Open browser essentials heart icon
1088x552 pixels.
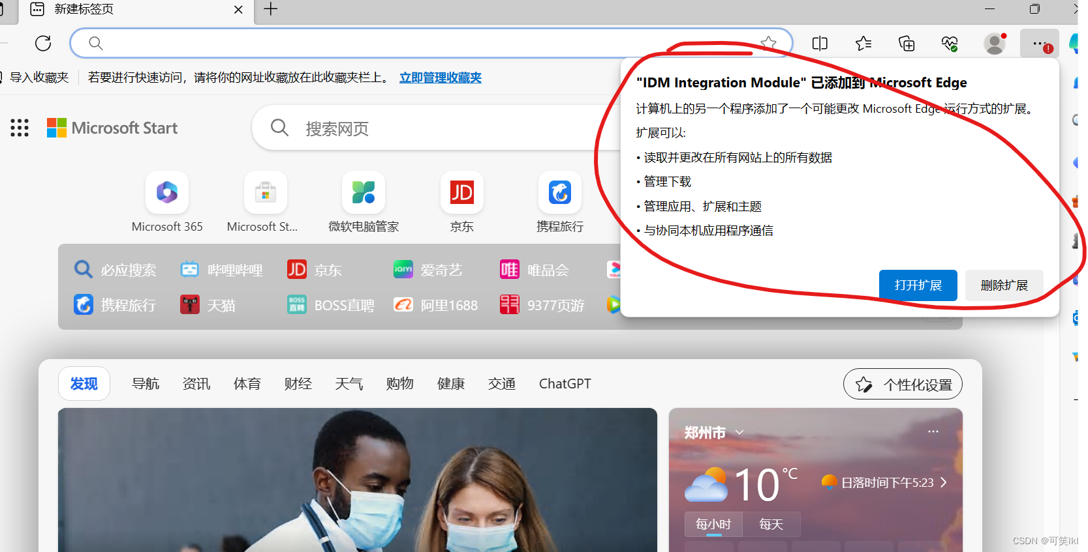coord(950,43)
